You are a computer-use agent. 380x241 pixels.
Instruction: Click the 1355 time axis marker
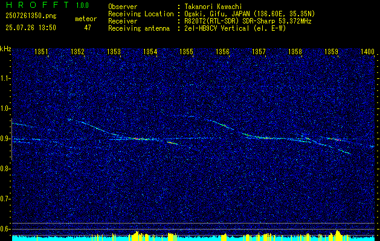click(186, 51)
